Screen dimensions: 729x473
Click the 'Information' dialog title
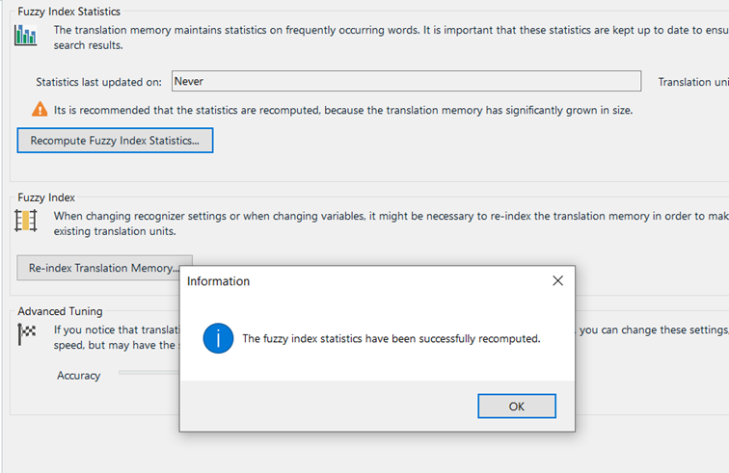pos(218,281)
